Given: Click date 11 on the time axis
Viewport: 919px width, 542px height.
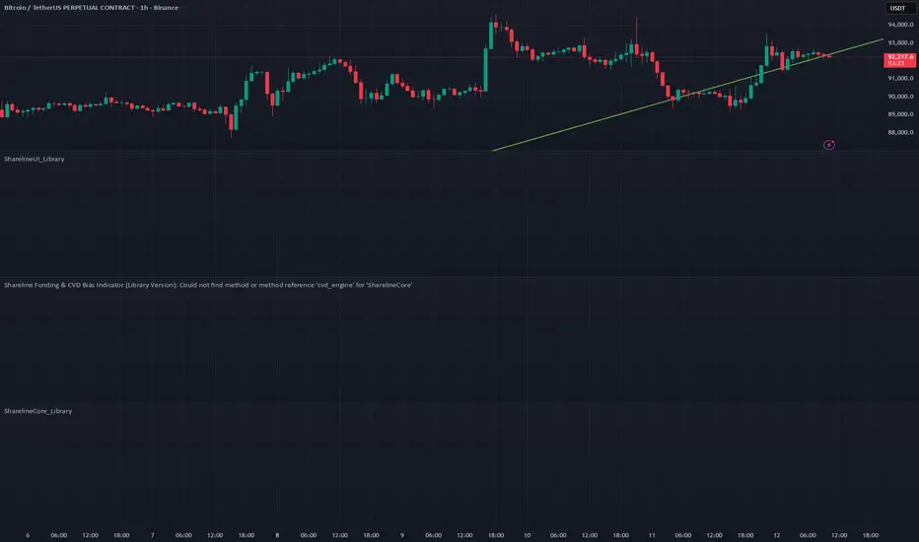Looking at the screenshot, I should (652, 535).
